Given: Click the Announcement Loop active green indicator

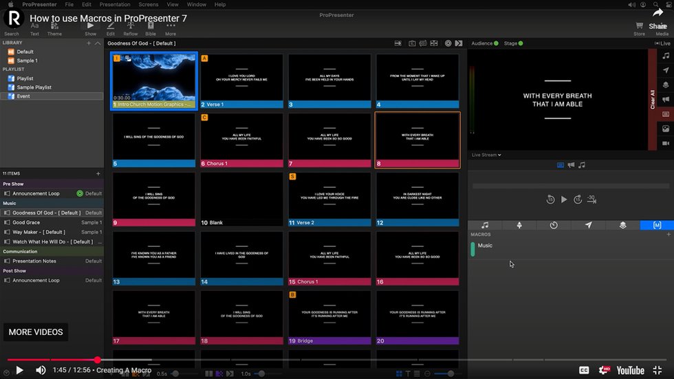Looking at the screenshot, I should pyautogui.click(x=80, y=194).
